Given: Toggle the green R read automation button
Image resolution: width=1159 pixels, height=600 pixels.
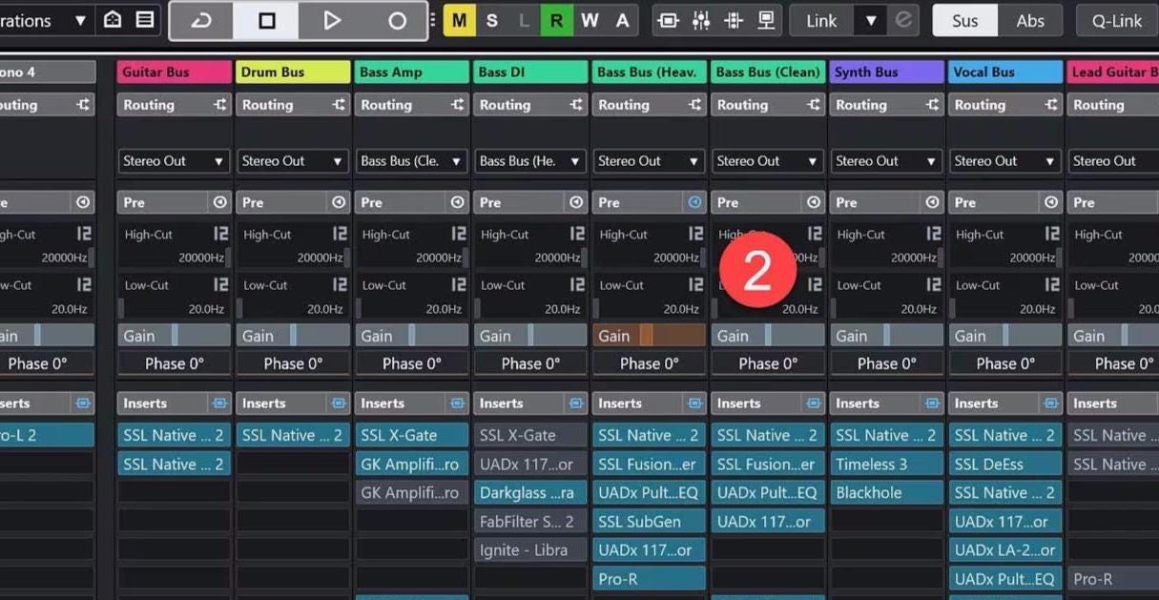Looking at the screenshot, I should (557, 20).
